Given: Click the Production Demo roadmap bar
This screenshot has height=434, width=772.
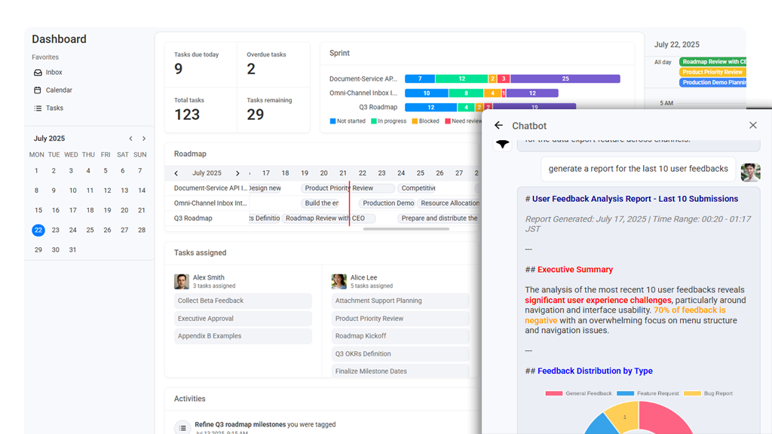Looking at the screenshot, I should (388, 203).
